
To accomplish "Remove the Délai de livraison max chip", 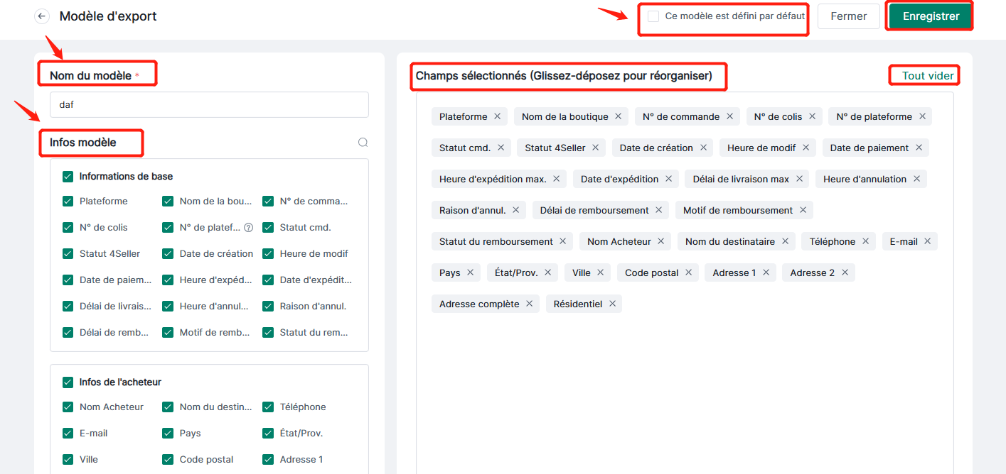I will [799, 179].
